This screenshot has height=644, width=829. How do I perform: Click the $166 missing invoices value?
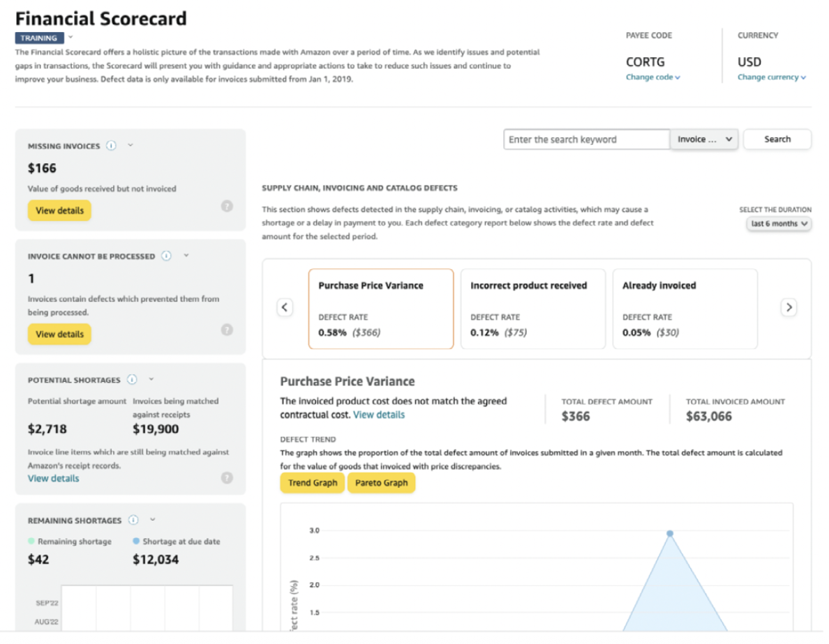42,169
